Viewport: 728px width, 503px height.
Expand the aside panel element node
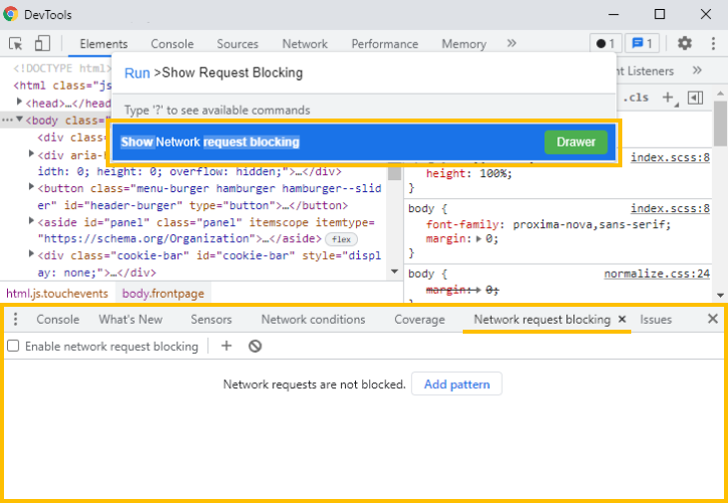(30, 222)
